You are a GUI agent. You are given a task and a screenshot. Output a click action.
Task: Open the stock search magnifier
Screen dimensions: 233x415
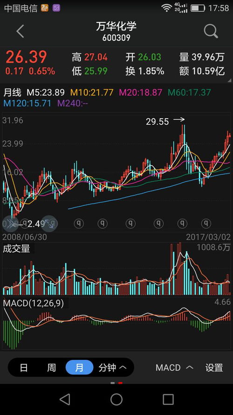[211, 31]
